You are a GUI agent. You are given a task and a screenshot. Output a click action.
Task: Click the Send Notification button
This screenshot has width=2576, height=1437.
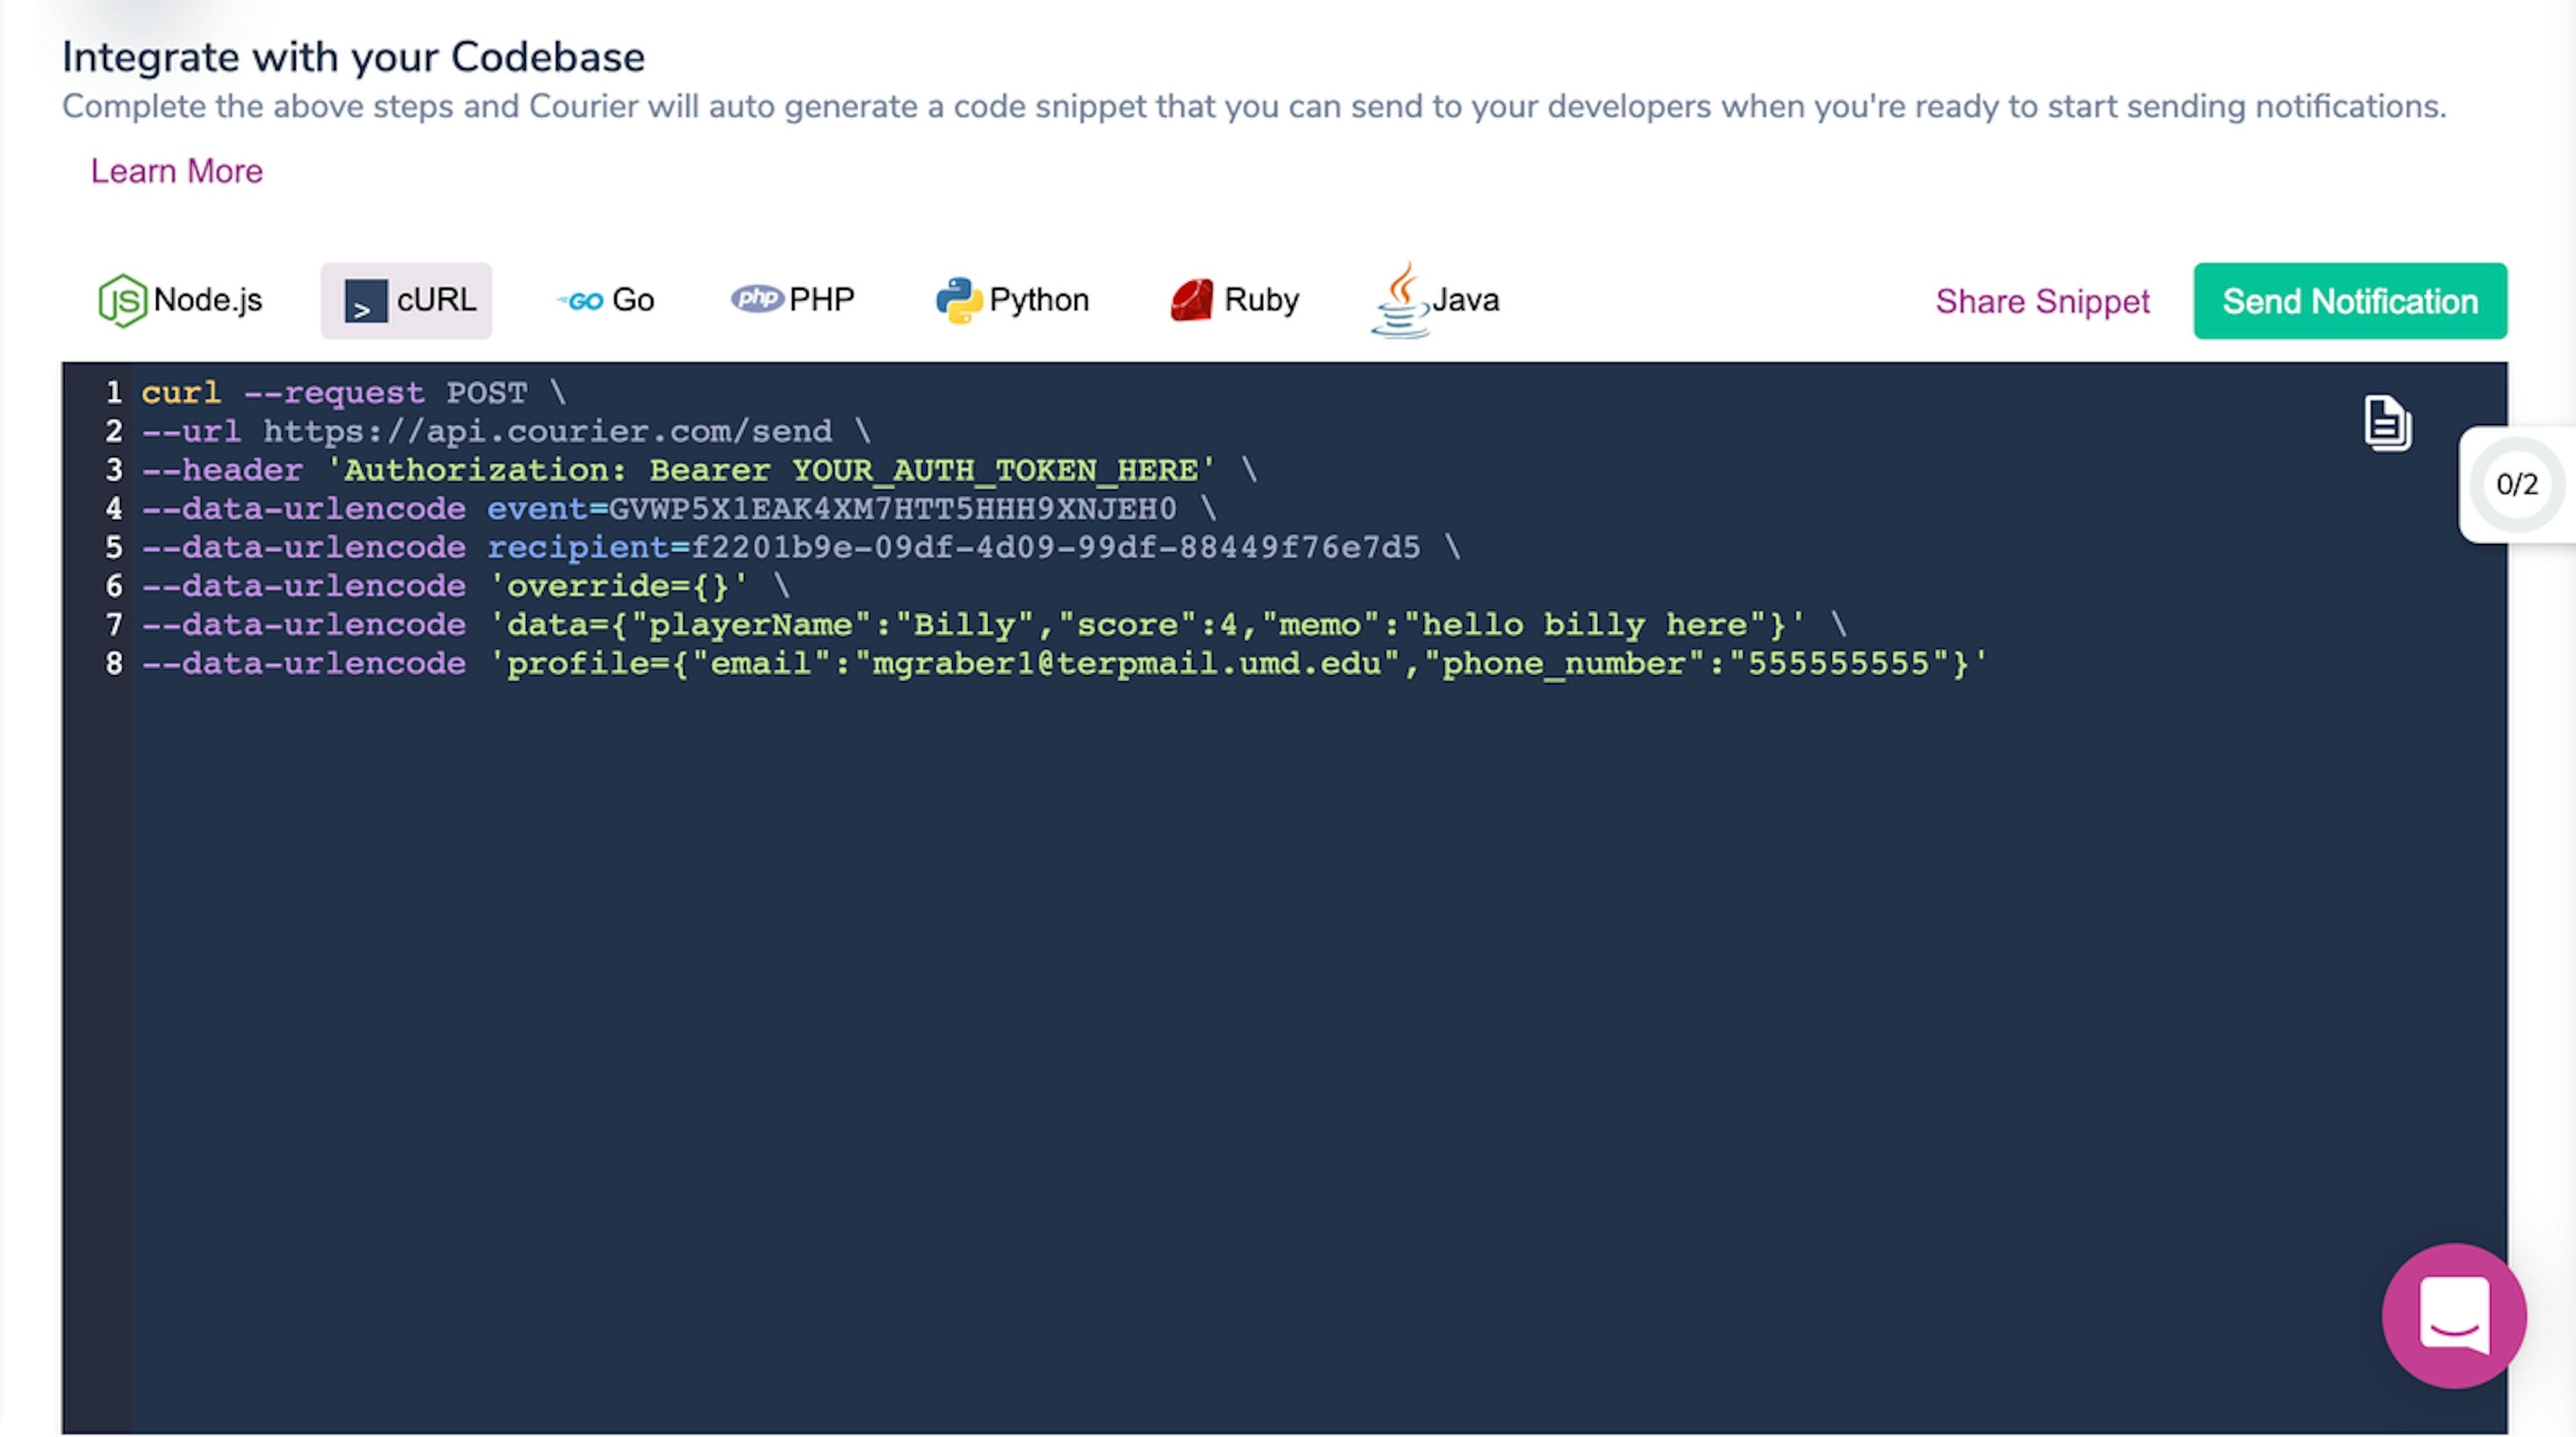pos(2349,300)
